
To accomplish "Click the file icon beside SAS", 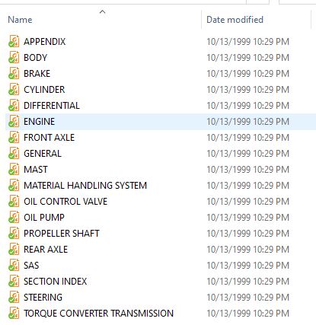I will [14, 265].
